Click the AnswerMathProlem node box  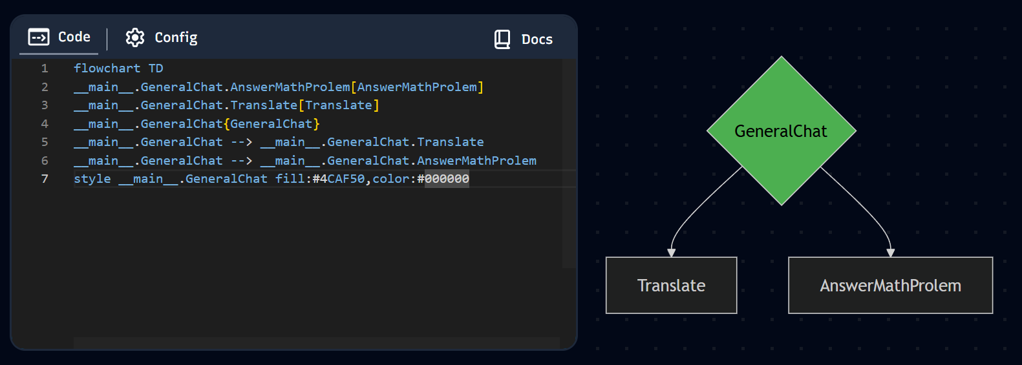point(890,286)
